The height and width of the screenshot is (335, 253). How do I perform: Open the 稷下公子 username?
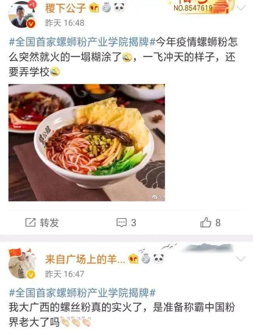(66, 8)
